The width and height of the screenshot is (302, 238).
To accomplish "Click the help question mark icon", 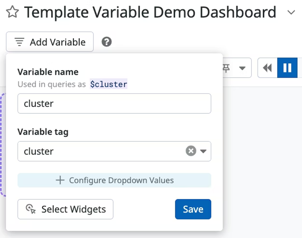I will (x=107, y=42).
